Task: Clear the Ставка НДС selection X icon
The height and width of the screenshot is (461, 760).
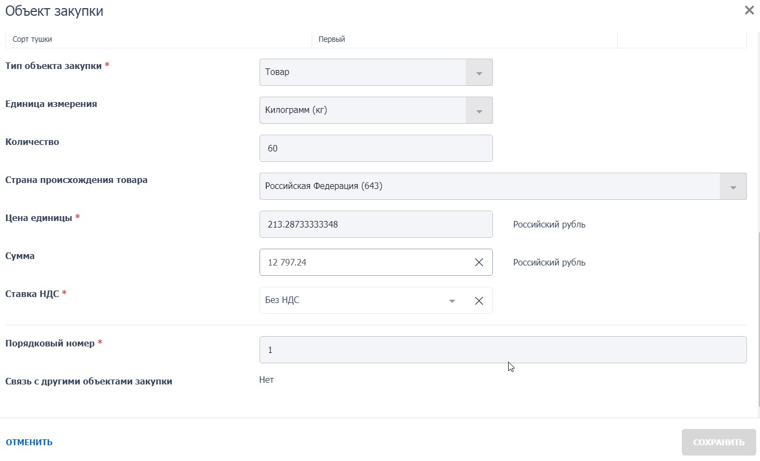Action: click(x=479, y=301)
